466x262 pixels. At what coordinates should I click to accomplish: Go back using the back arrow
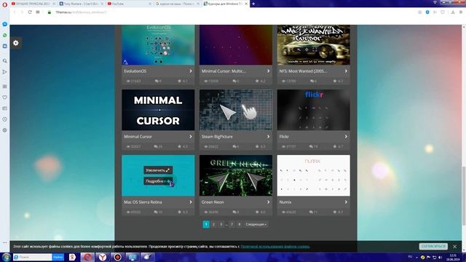point(15,12)
